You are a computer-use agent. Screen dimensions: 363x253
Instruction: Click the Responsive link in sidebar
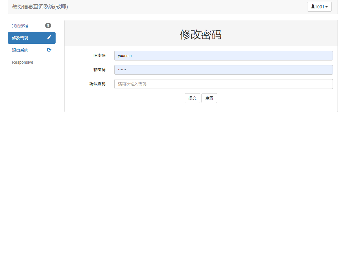[22, 62]
